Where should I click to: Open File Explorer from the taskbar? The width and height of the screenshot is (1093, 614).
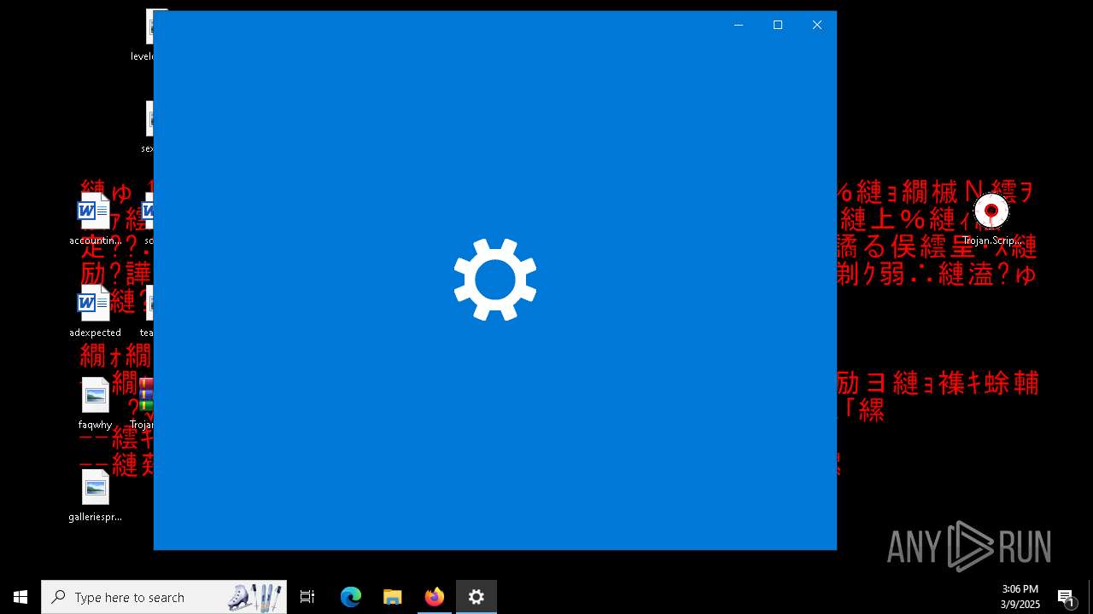click(x=393, y=597)
